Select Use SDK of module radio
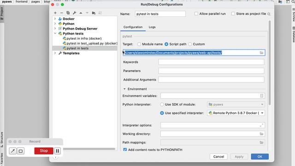 pos(162,105)
